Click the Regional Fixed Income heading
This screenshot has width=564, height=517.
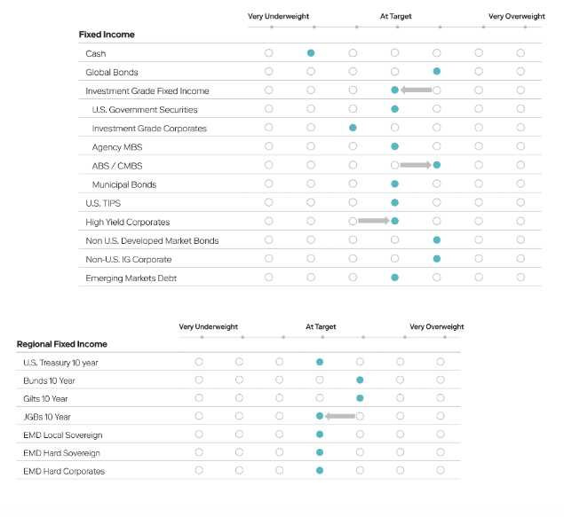click(62, 344)
